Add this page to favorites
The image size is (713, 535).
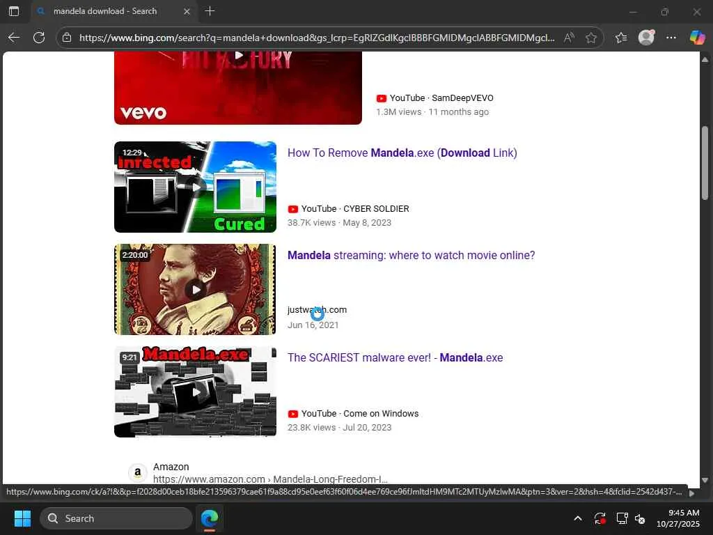coord(590,38)
